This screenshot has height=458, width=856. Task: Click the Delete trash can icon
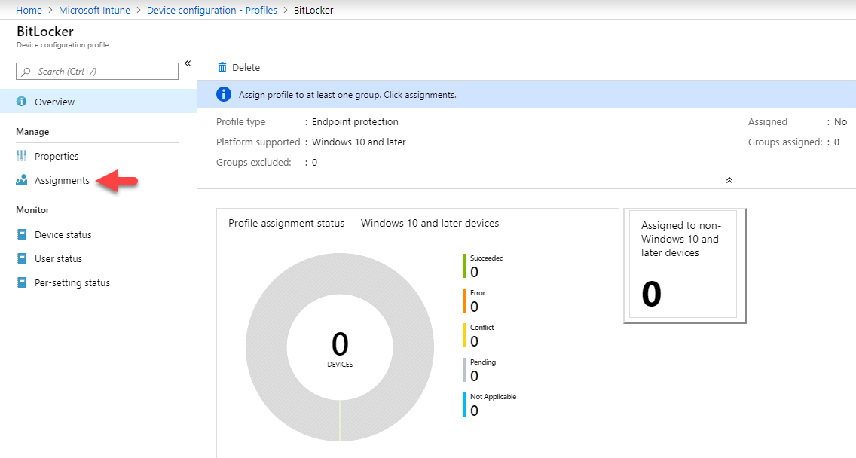tap(222, 67)
